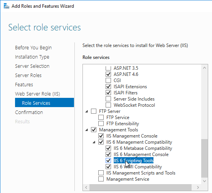Click the Add Roles and Features Wizard title icon
This screenshot has width=212, height=193.
click(x=6, y=6)
